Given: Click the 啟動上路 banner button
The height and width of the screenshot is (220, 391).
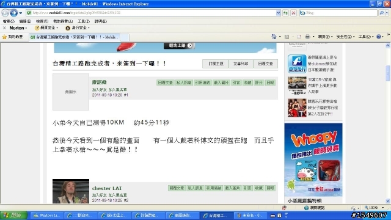Looking at the screenshot, I should point(179,45).
